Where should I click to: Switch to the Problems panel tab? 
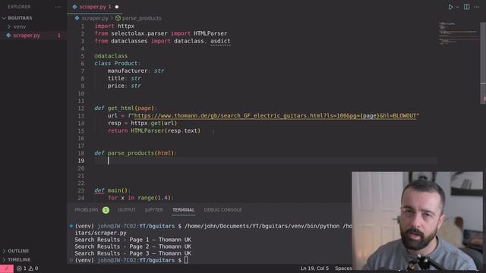click(86, 210)
